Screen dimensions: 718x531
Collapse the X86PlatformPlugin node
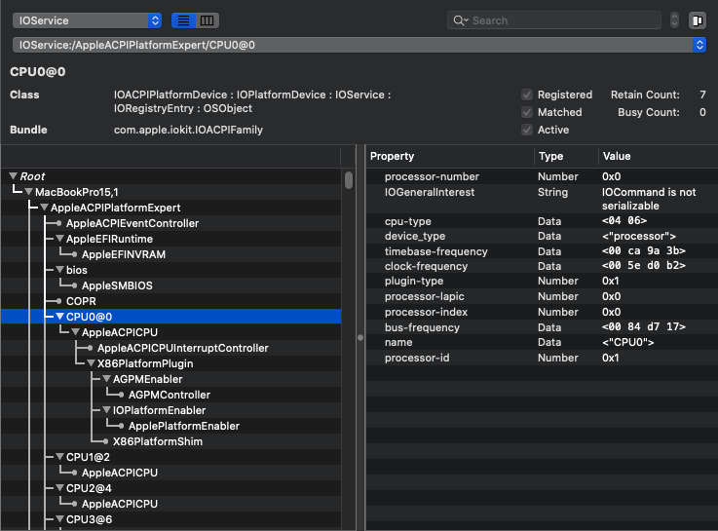pos(92,363)
